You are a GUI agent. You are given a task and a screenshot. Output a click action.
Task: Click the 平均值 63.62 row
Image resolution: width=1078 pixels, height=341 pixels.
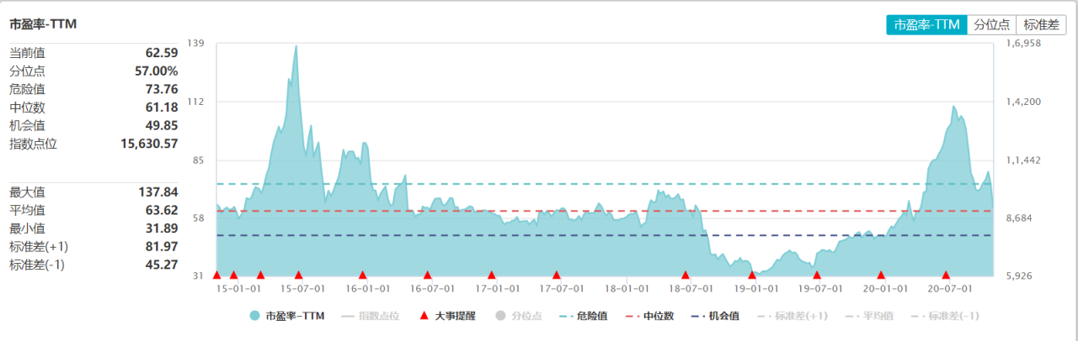coord(93,210)
